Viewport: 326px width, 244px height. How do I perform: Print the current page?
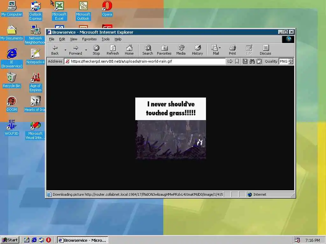click(232, 50)
